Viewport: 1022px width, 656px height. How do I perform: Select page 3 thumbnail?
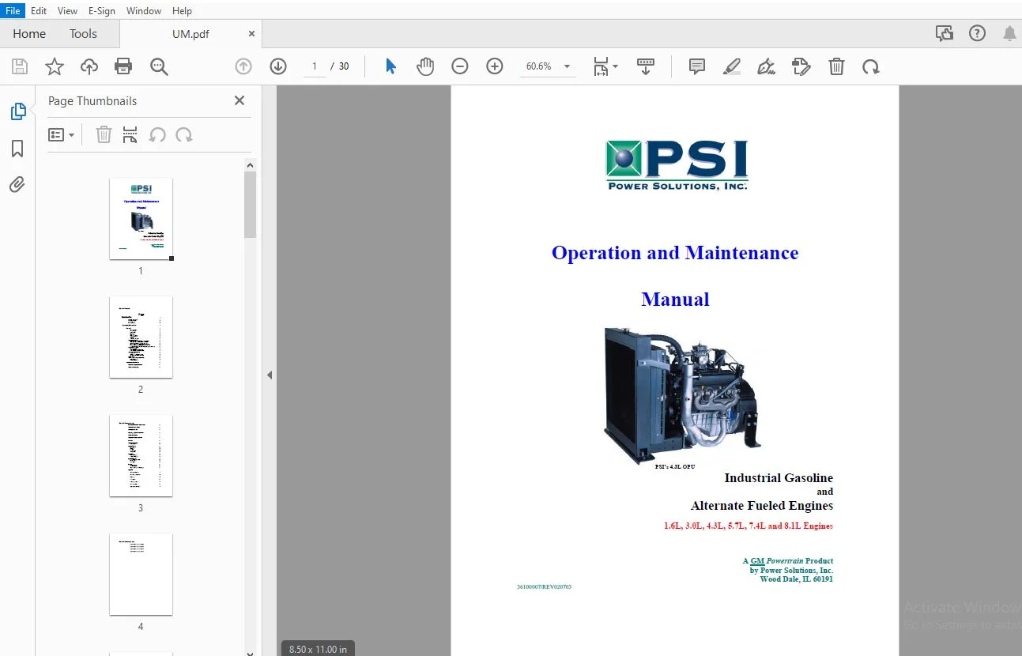[141, 456]
